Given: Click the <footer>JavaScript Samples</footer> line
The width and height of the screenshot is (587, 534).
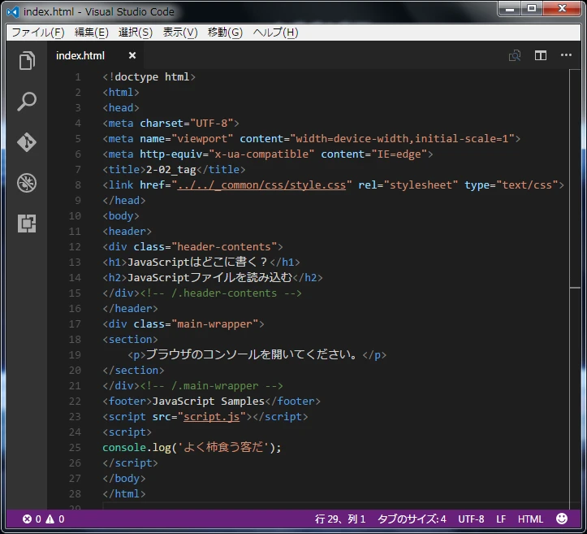Looking at the screenshot, I should [212, 402].
